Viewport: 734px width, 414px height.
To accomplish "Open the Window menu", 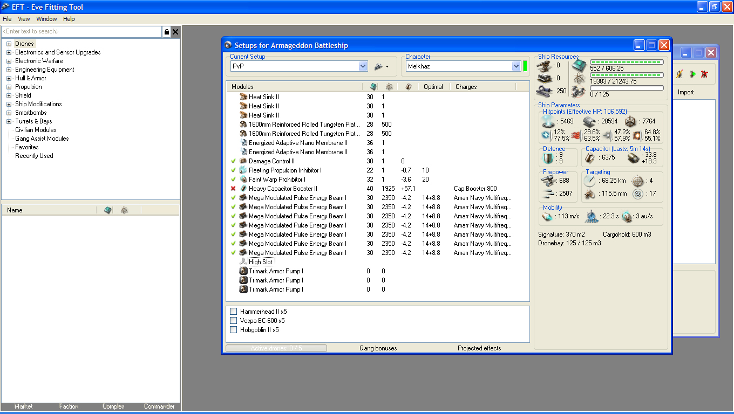I will [46, 19].
